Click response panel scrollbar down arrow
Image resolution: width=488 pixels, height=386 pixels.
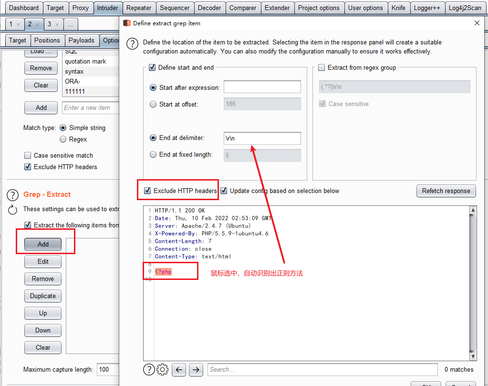[473, 356]
